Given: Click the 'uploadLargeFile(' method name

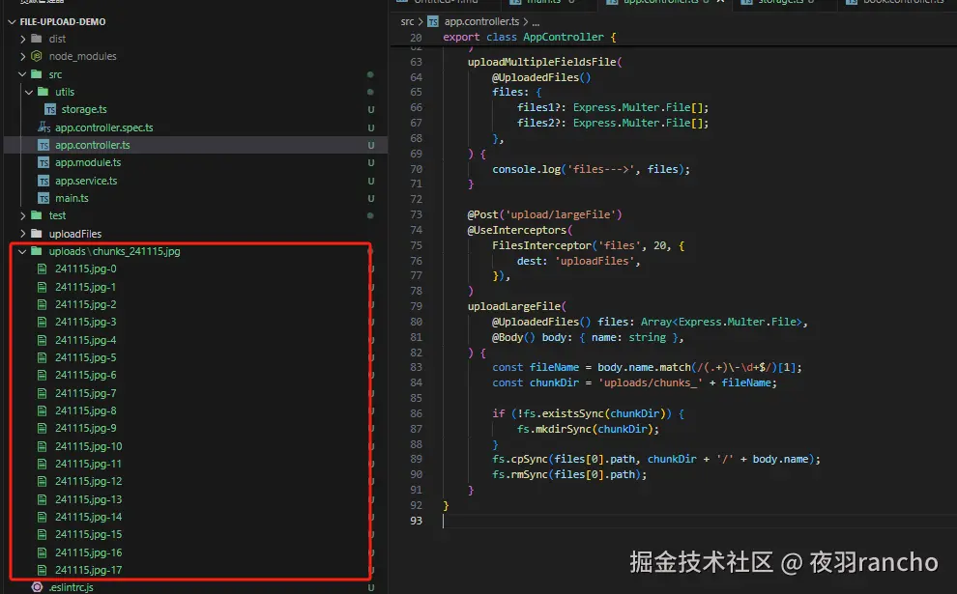Looking at the screenshot, I should point(517,307).
